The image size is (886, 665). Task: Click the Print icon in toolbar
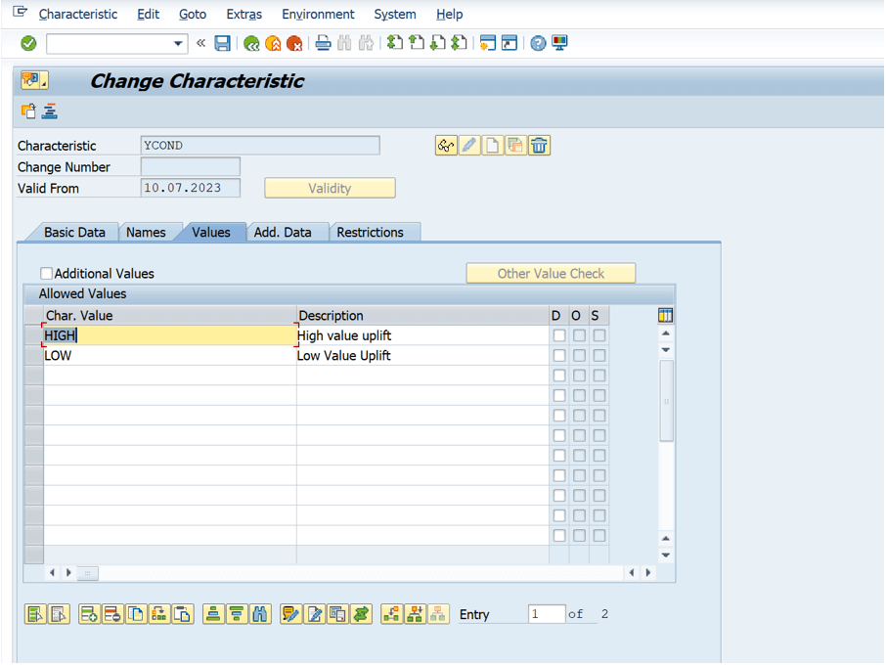[324, 43]
